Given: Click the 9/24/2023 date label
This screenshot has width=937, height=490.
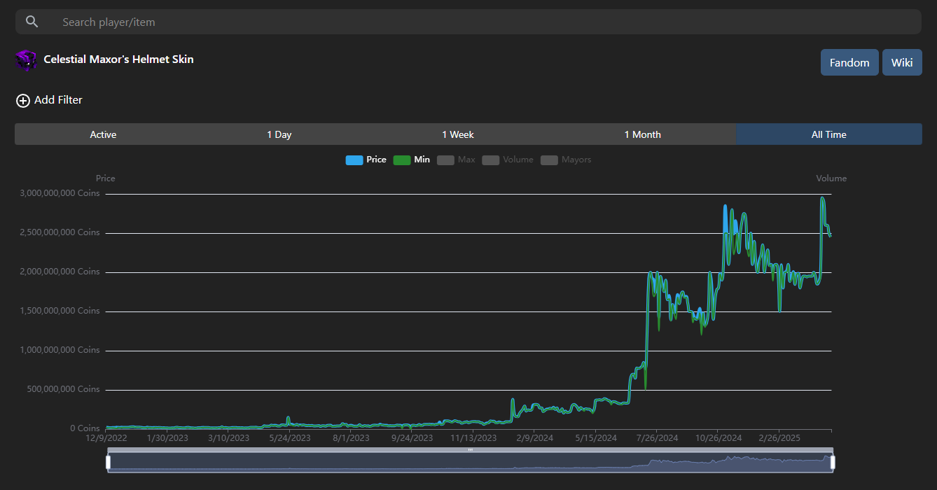Looking at the screenshot, I should click(x=412, y=438).
